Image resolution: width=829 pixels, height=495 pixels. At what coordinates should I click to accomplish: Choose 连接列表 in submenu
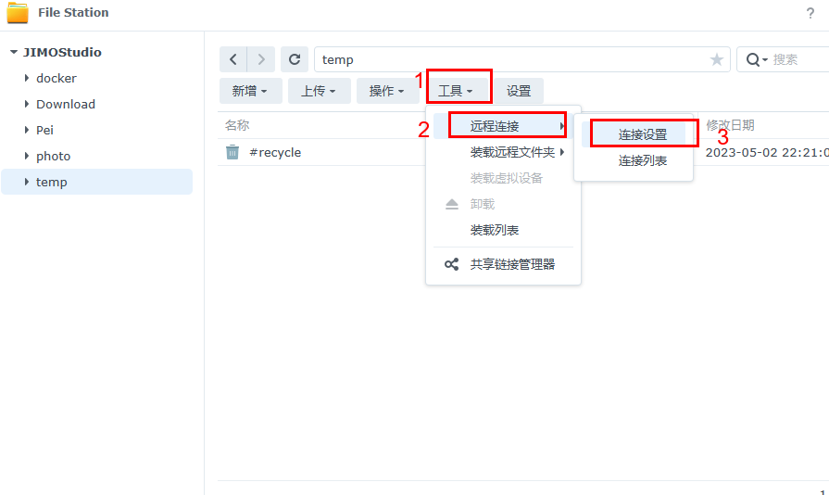(x=634, y=160)
